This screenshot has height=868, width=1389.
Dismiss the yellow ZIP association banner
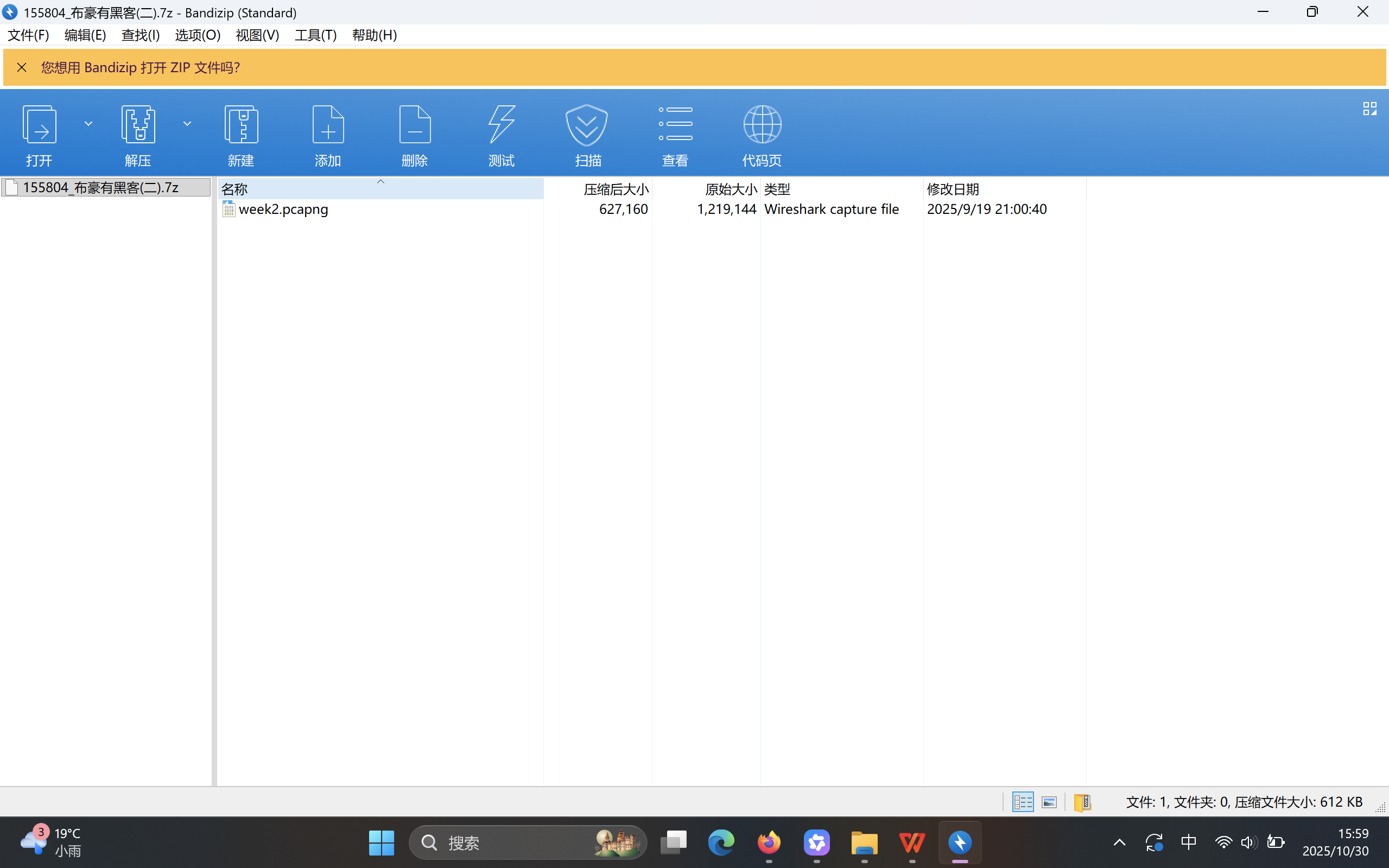(22, 68)
